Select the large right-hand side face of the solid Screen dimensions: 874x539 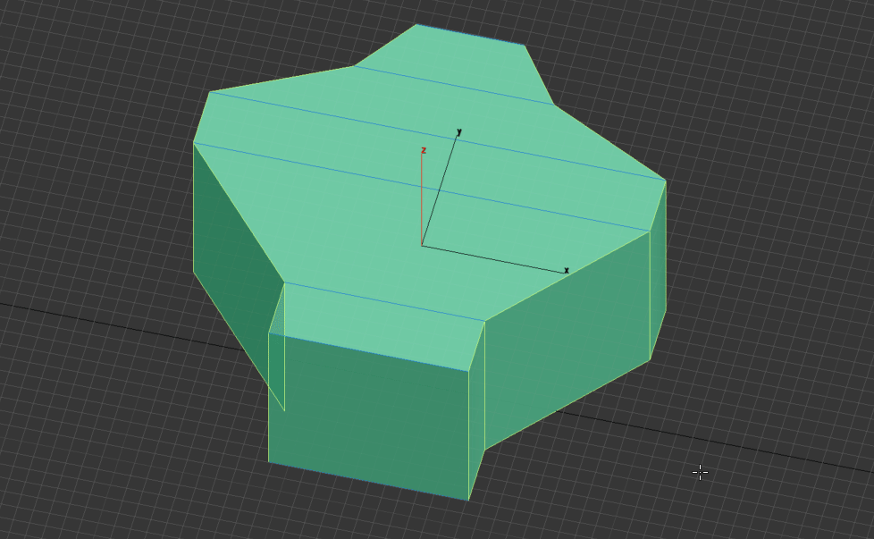pos(566,340)
